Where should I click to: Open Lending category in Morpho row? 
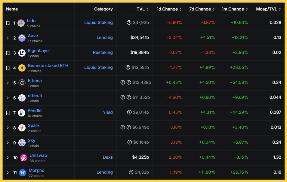click(x=105, y=172)
